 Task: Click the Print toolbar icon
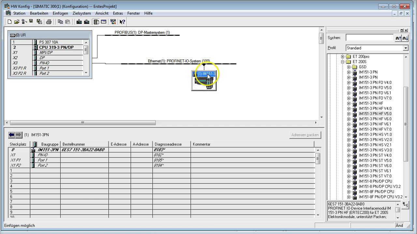point(49,22)
